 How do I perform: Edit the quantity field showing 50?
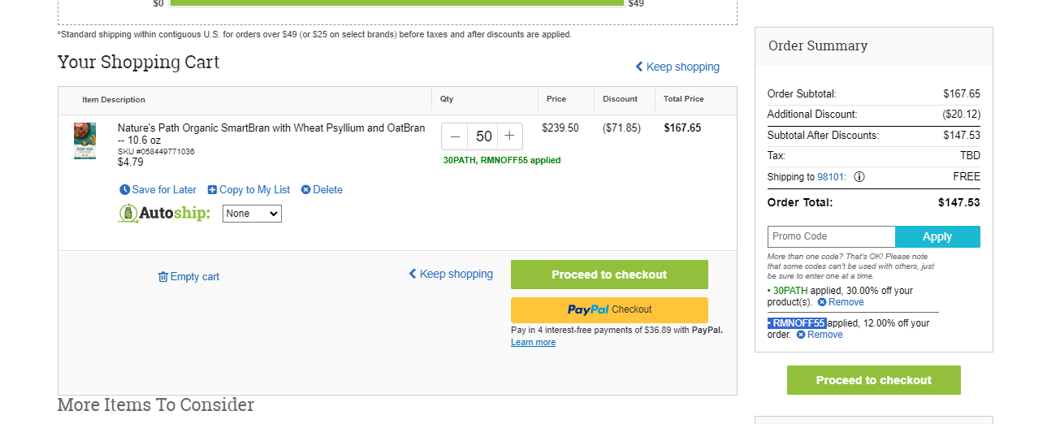click(x=482, y=136)
